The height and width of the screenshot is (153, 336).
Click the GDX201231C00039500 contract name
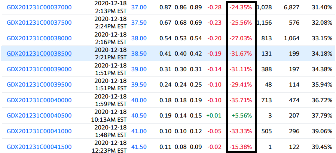(39, 84)
